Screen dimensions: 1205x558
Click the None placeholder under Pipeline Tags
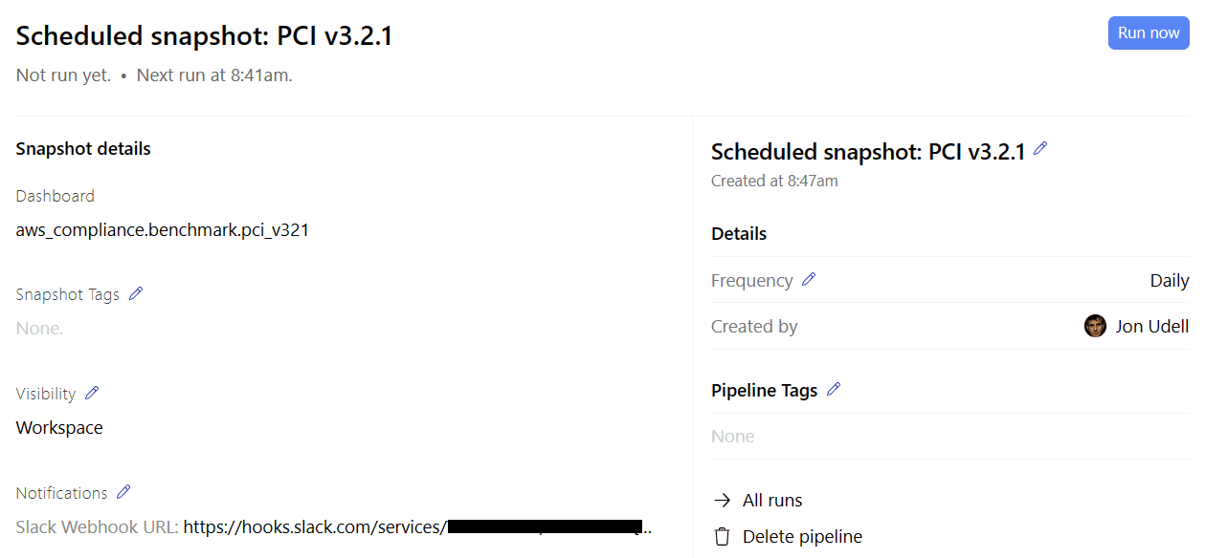pos(732,436)
